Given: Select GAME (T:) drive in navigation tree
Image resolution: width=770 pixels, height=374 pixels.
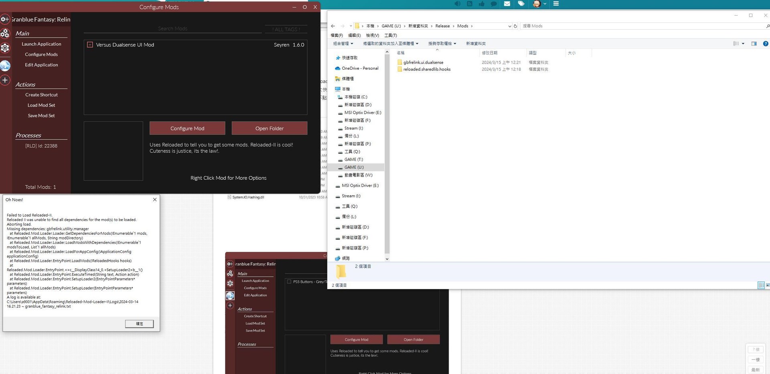Looking at the screenshot, I should (353, 159).
